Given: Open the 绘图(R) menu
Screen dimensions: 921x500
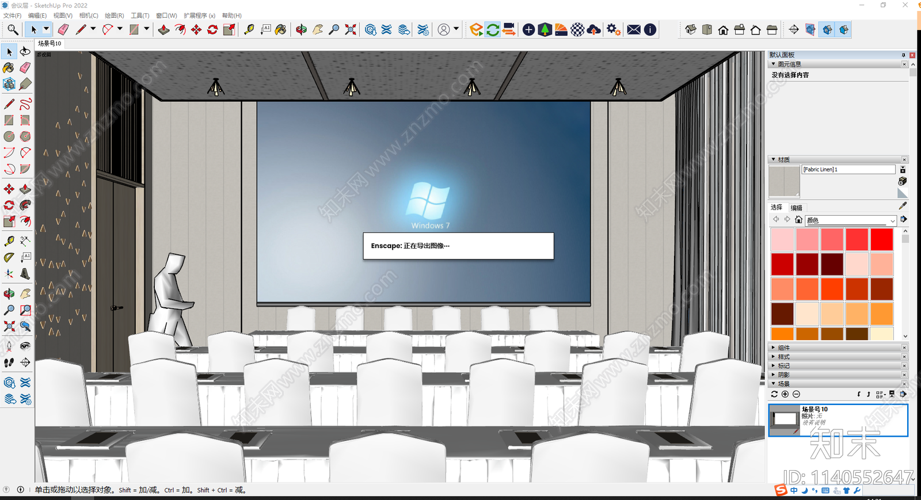Looking at the screenshot, I should [x=114, y=16].
